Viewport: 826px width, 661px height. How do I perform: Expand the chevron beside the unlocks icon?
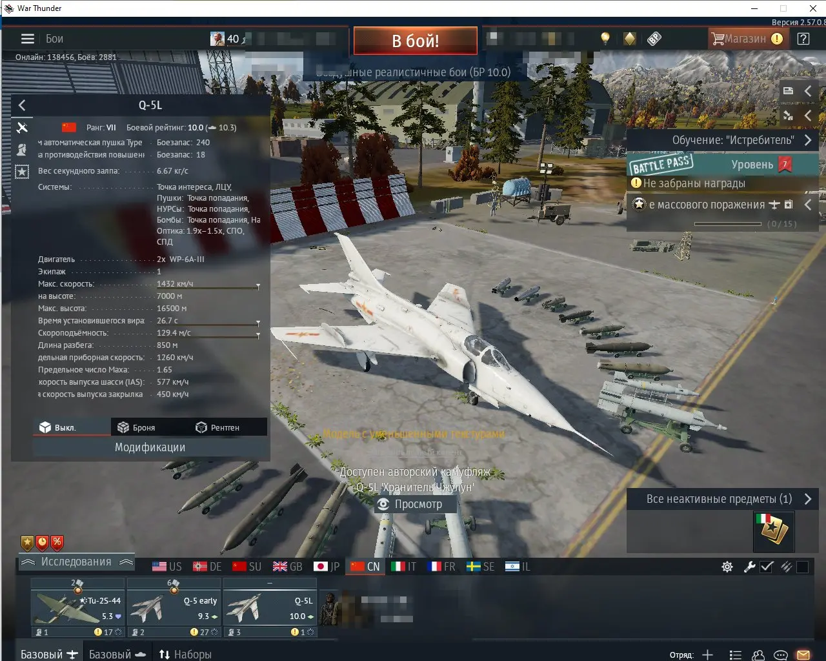pyautogui.click(x=808, y=116)
